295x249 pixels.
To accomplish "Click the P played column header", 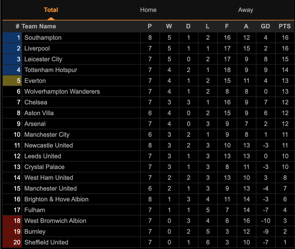I will pyautogui.click(x=150, y=26).
